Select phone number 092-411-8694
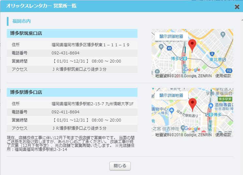243x175 pixels. (65, 112)
